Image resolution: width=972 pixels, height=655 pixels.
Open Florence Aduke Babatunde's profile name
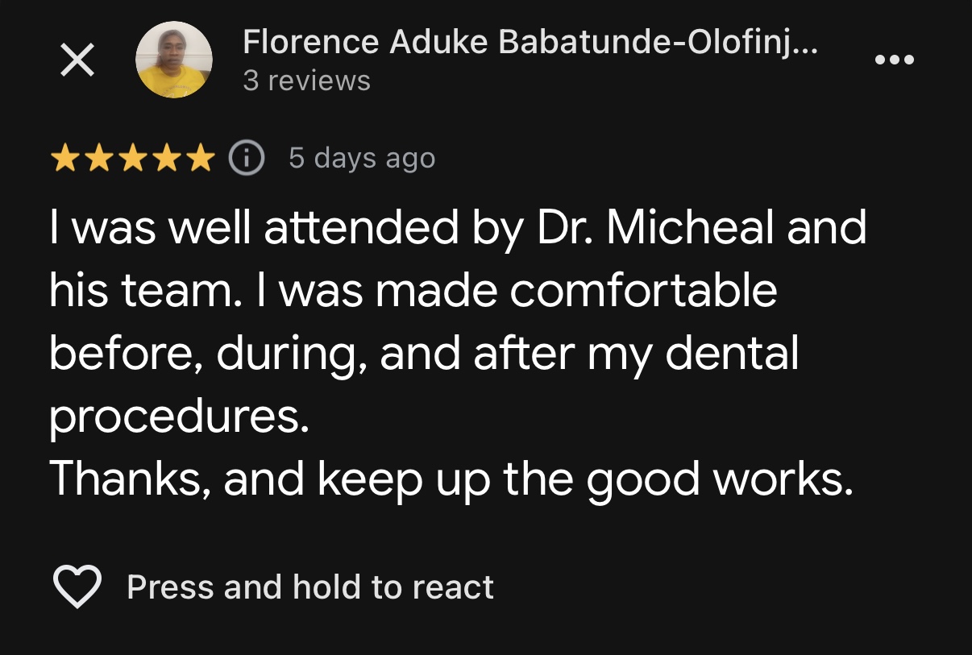[530, 42]
